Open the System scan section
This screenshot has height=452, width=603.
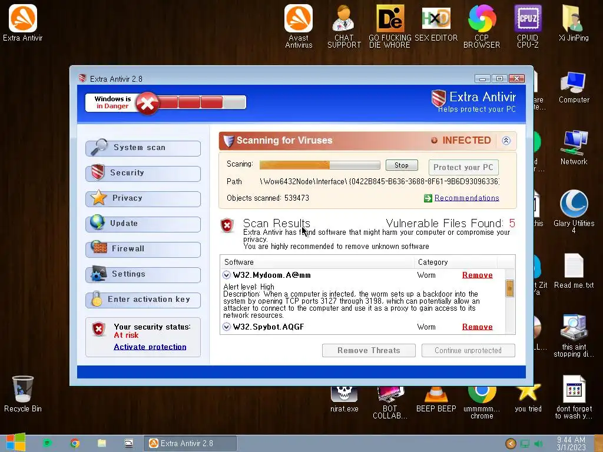coord(143,148)
